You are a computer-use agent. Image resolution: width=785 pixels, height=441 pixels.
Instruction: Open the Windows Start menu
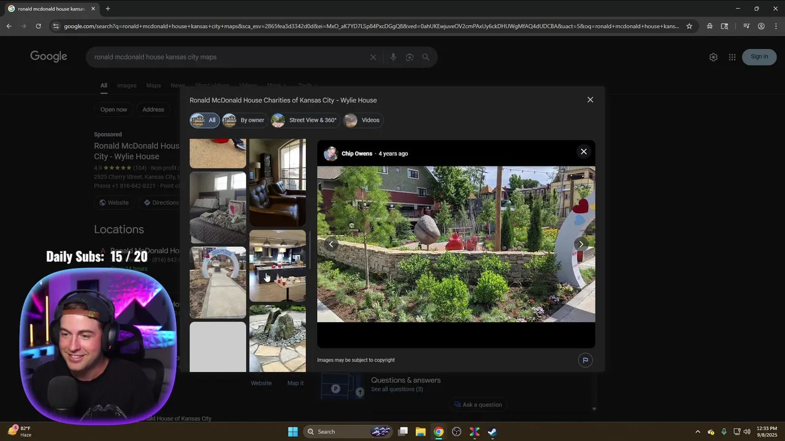293,432
